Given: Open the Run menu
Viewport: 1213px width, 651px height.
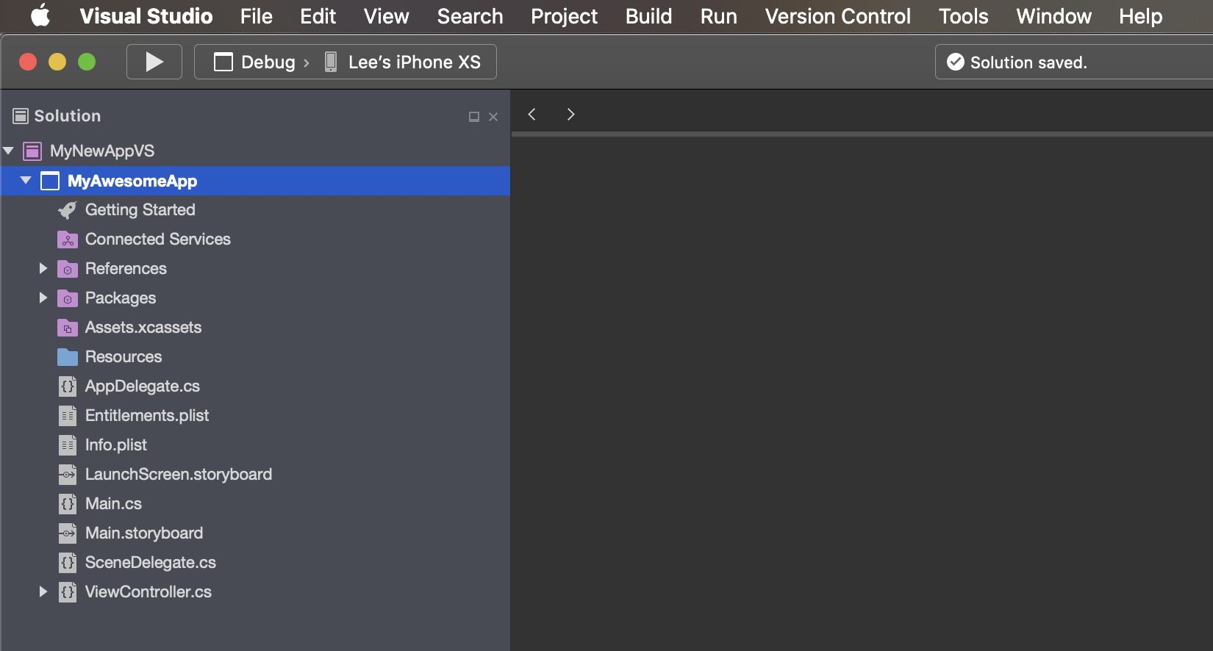Looking at the screenshot, I should [718, 16].
